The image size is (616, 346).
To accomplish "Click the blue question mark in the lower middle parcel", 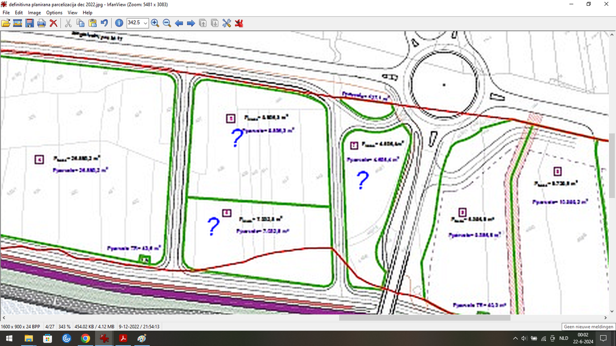I will [x=213, y=226].
